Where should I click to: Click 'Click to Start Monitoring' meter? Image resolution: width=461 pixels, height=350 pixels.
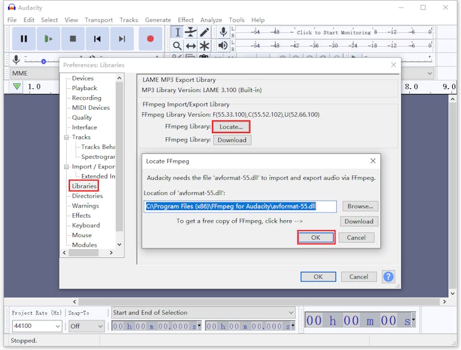pos(334,32)
